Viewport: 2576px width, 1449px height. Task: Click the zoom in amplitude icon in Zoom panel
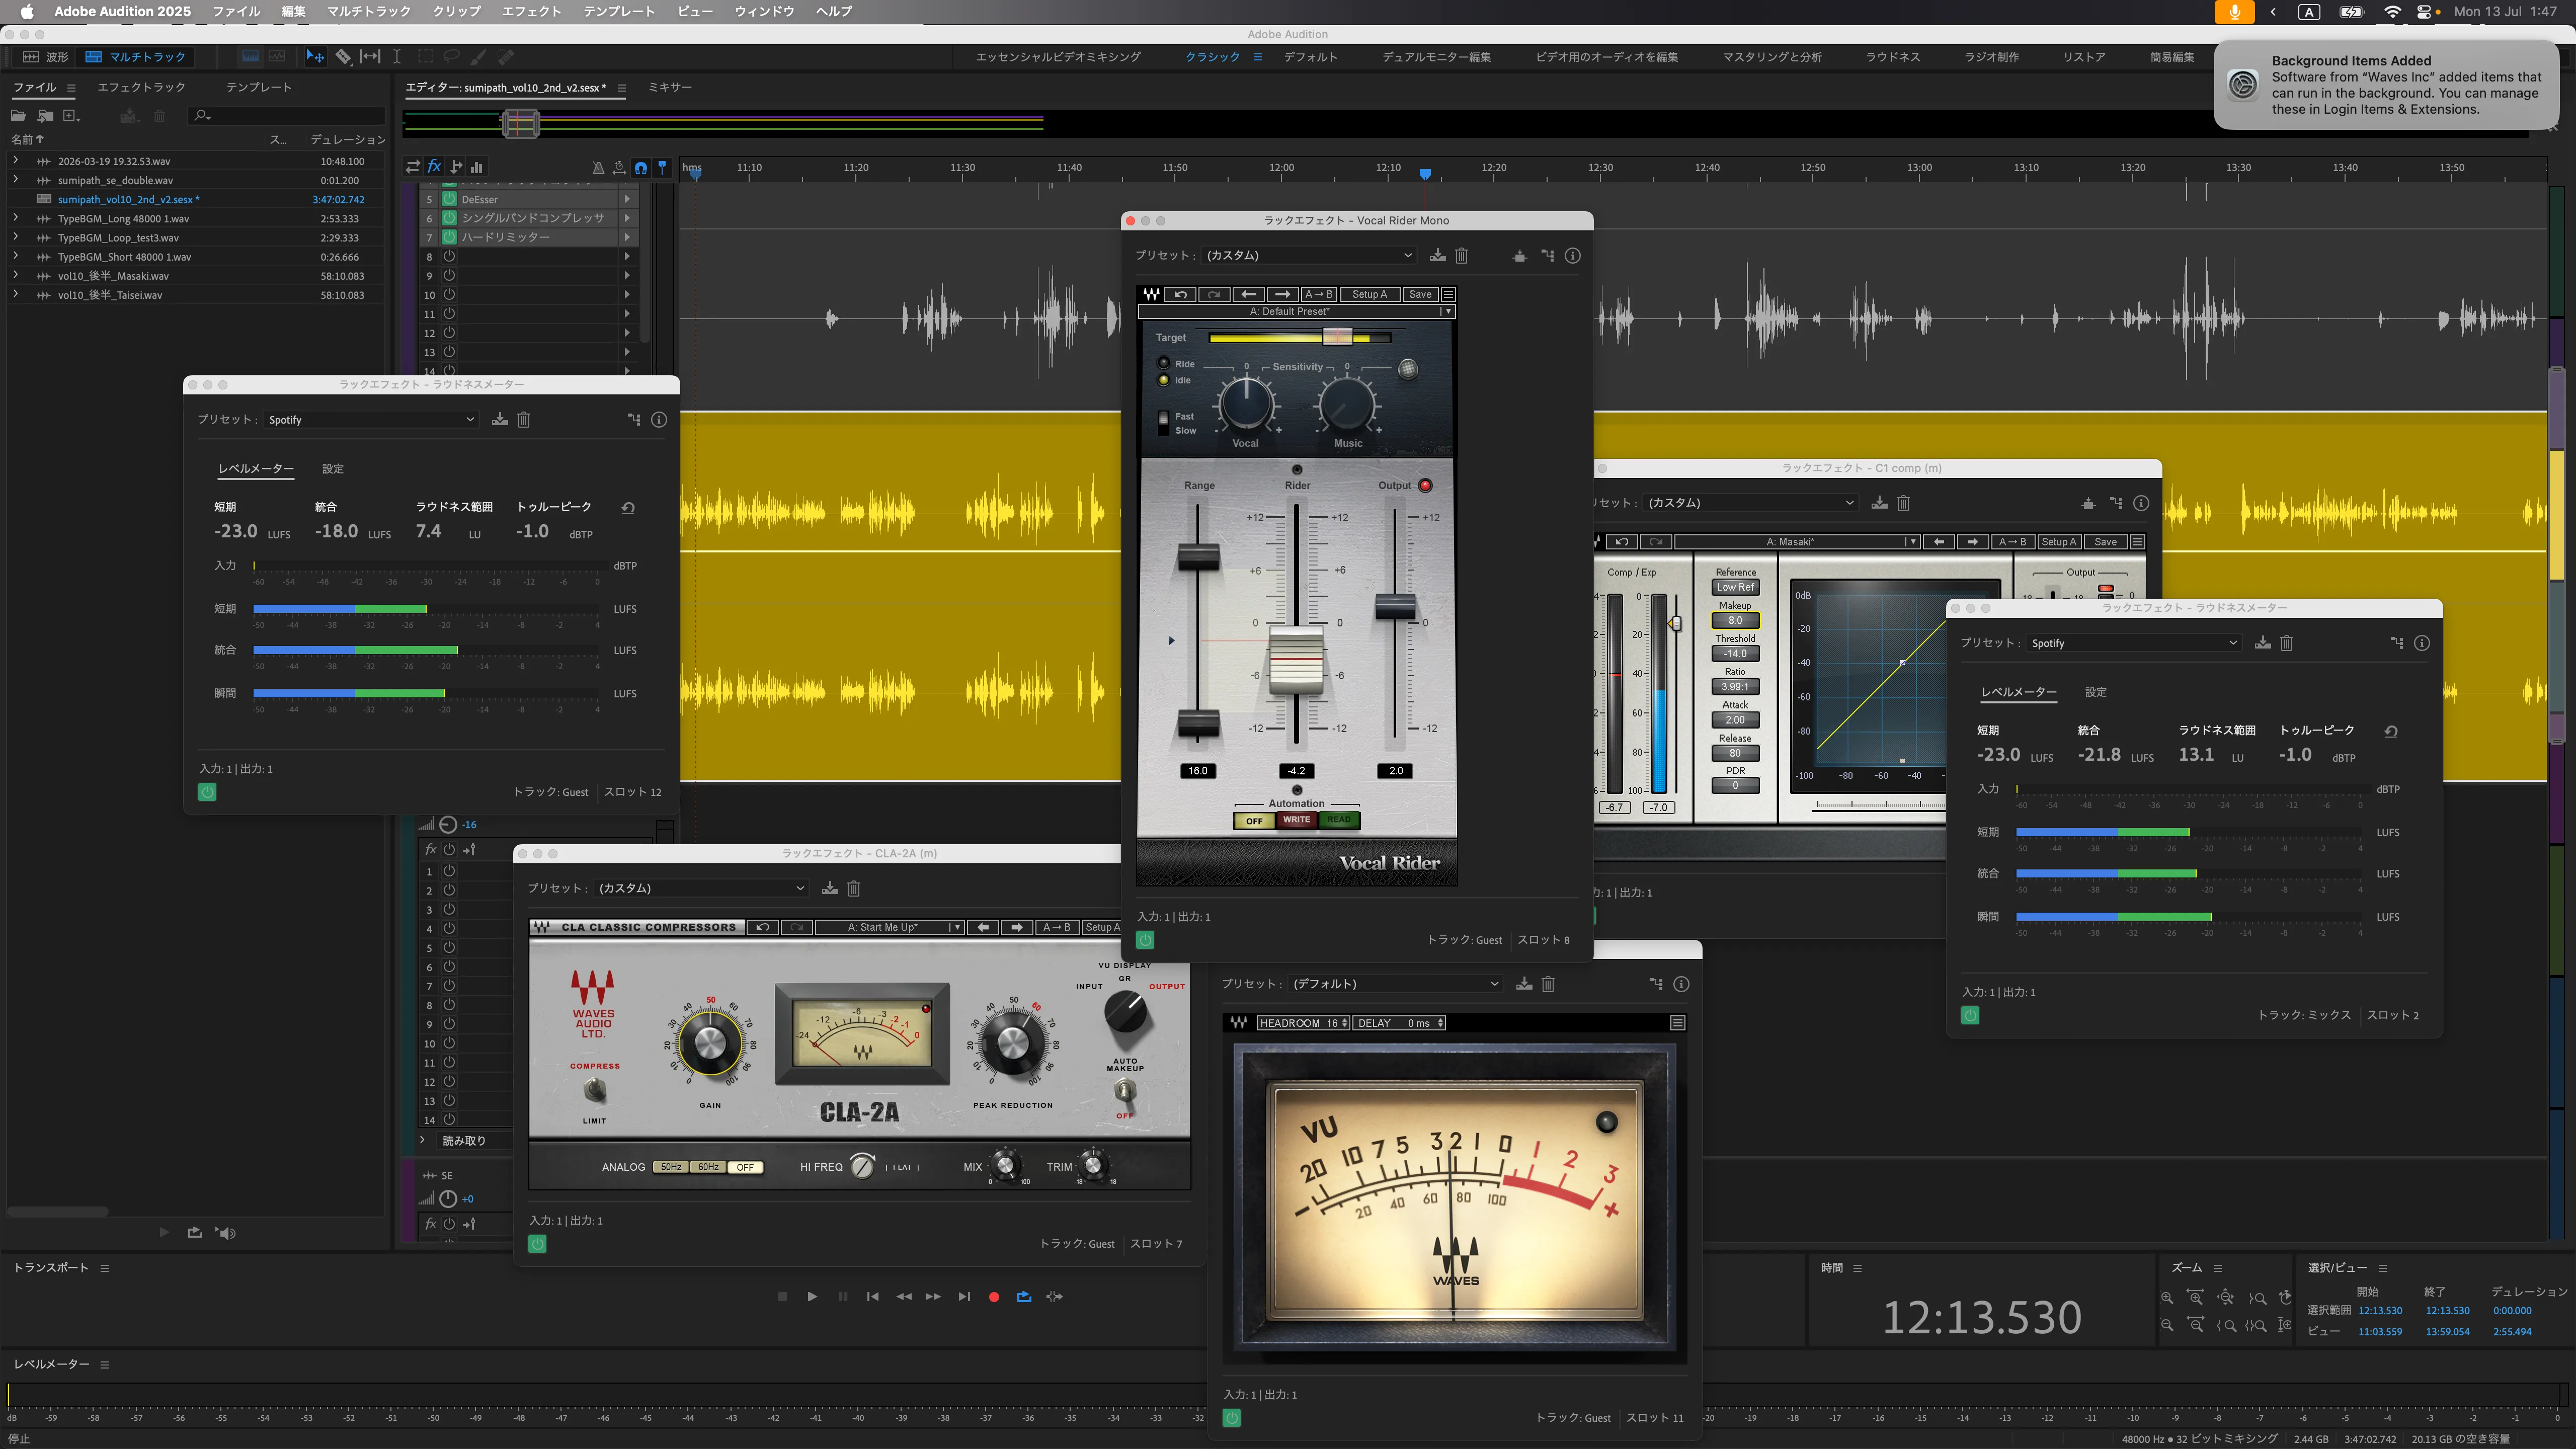pyautogui.click(x=2167, y=1298)
